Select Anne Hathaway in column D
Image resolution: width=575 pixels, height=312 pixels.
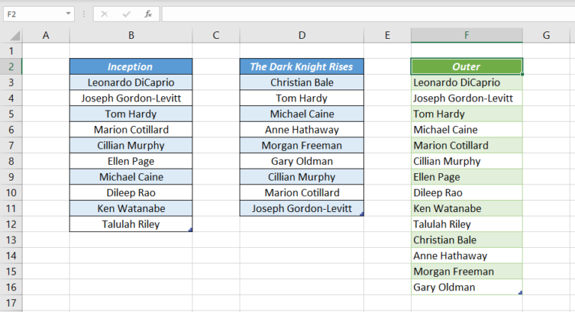click(x=302, y=129)
